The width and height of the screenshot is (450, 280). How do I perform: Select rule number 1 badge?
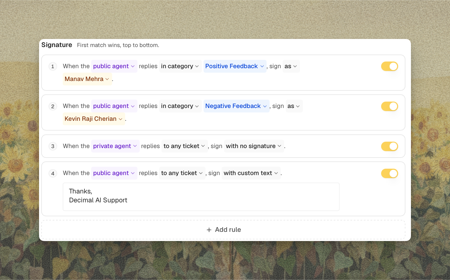coord(53,67)
